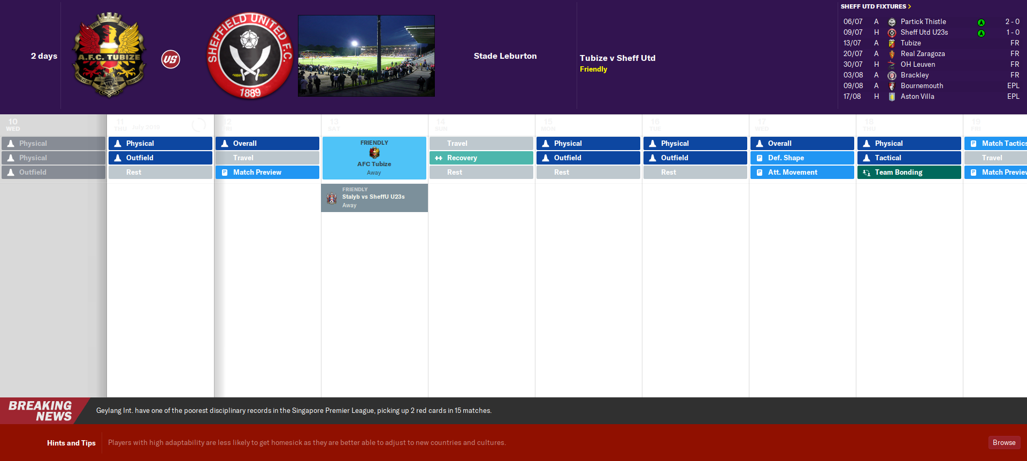Select the Physical session on Thursday 11

point(160,144)
